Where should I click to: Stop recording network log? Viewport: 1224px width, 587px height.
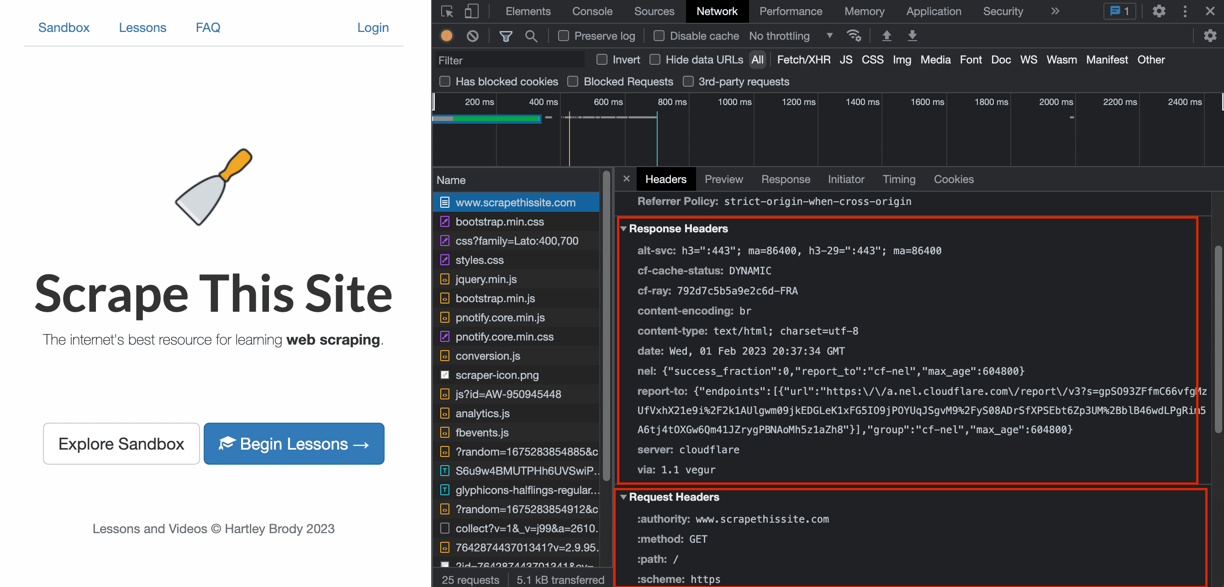pos(447,36)
